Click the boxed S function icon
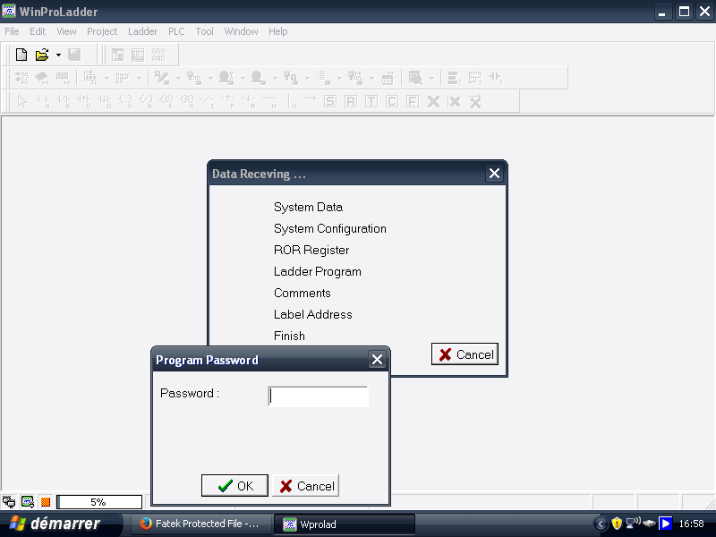The height and width of the screenshot is (537, 716). 330,101
